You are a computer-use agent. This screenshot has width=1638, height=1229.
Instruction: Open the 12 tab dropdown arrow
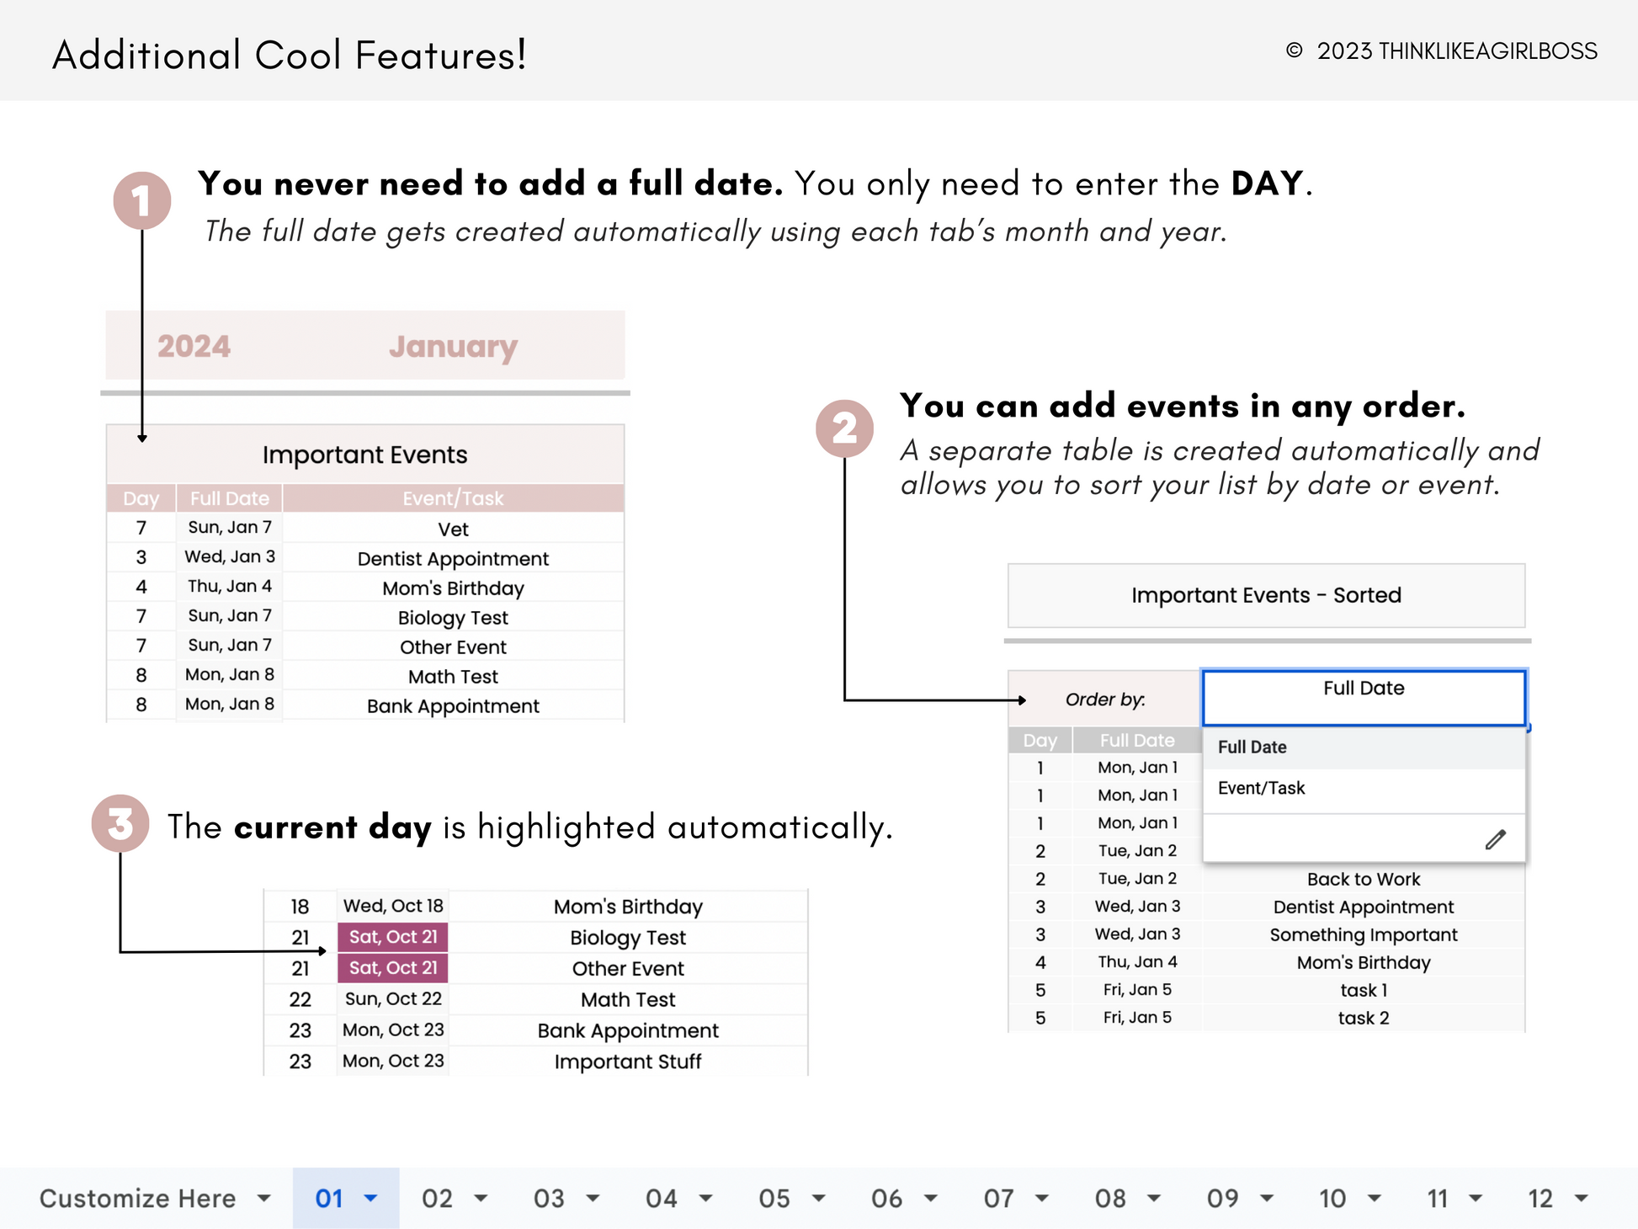tap(1581, 1198)
